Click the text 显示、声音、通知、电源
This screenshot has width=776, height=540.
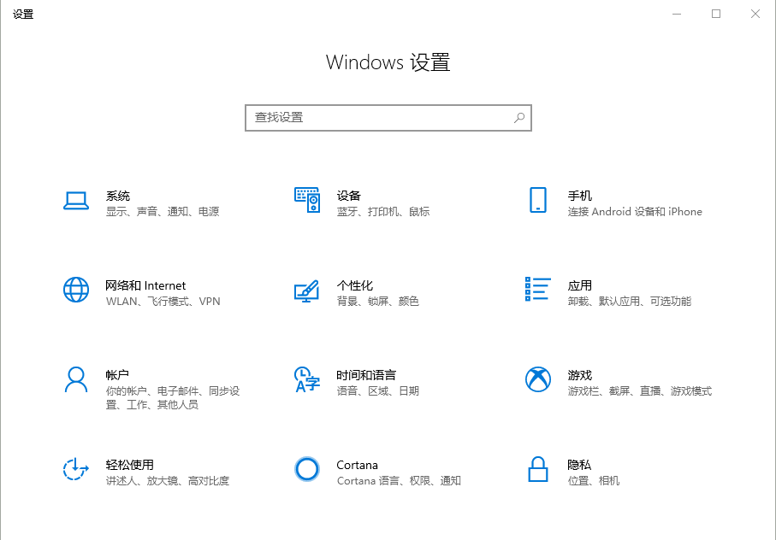point(163,212)
